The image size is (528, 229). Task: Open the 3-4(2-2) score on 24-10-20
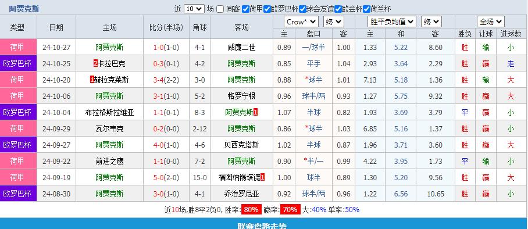pyautogui.click(x=166, y=80)
